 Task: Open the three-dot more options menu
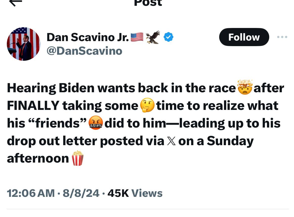[x=282, y=37]
